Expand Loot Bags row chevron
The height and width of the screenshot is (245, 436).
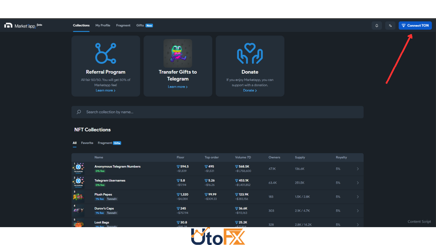pyautogui.click(x=358, y=225)
